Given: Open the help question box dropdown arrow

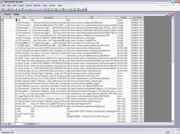Looking at the screenshot, I should 179,5.
